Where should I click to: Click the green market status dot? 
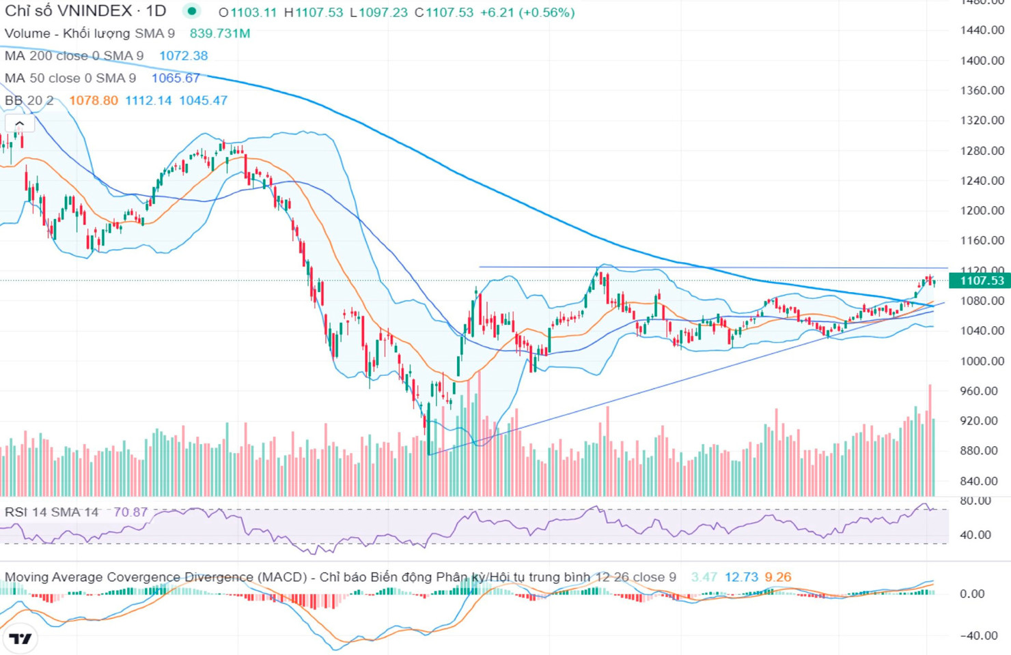tap(192, 11)
